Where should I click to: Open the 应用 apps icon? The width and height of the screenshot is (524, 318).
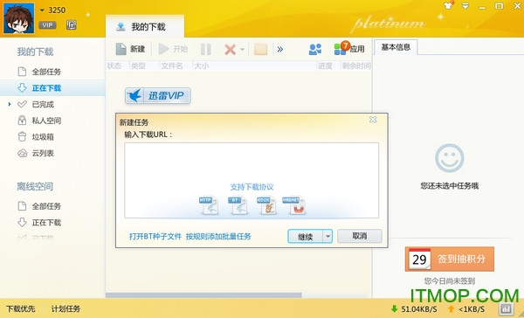point(348,49)
